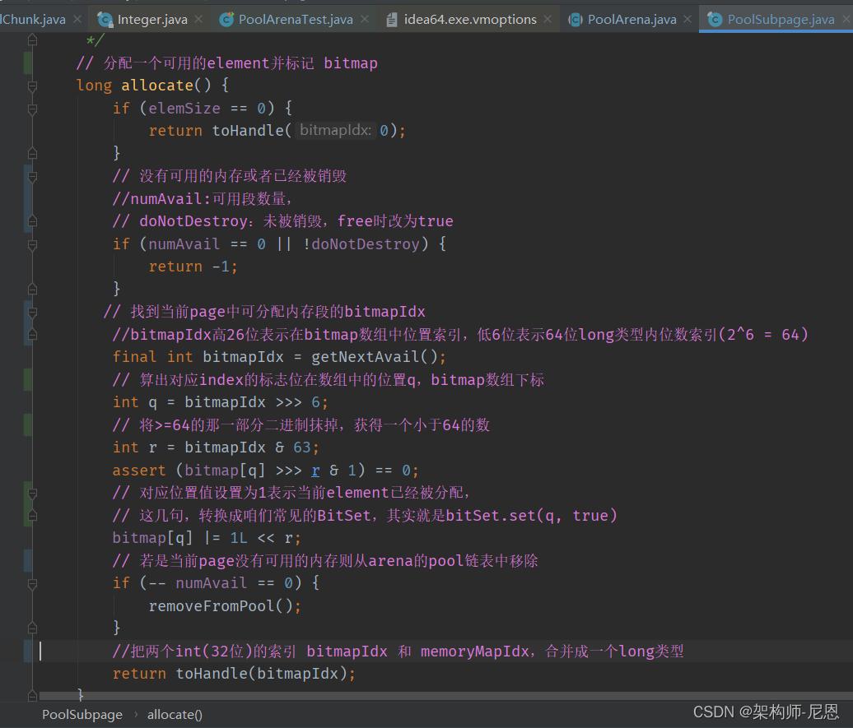This screenshot has height=728, width=853.
Task: Click the getNextAvail() method call
Action: tap(366, 357)
